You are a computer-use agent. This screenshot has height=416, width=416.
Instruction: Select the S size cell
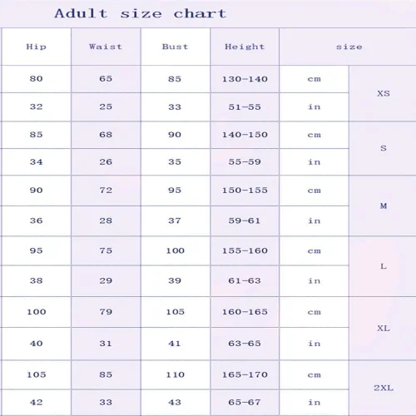[384, 148]
